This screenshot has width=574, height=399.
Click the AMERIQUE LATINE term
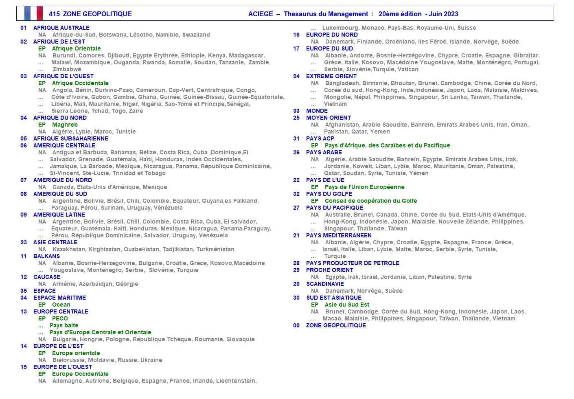point(59,215)
